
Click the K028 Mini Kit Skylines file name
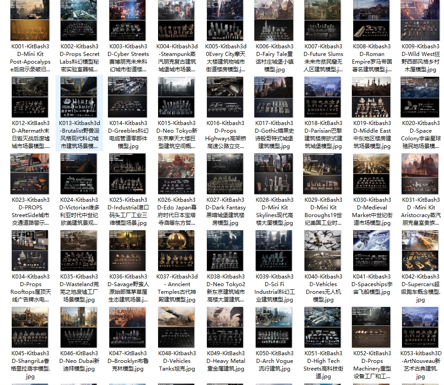(x=274, y=211)
